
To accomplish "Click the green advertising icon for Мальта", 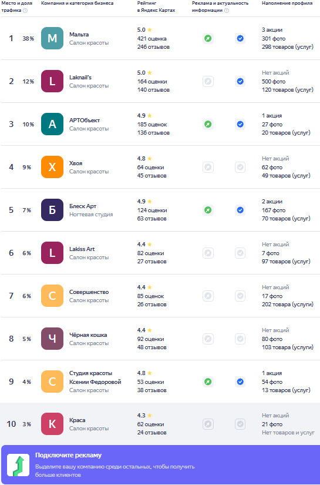I will coord(208,38).
